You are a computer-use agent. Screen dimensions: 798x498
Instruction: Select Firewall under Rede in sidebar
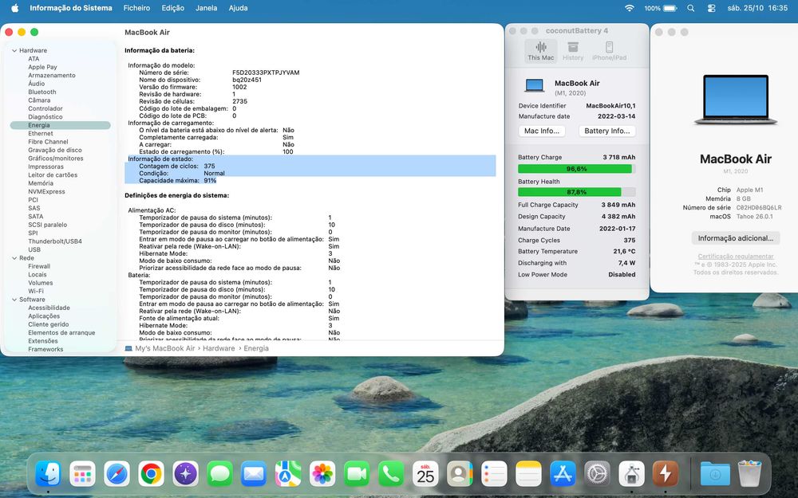click(39, 266)
